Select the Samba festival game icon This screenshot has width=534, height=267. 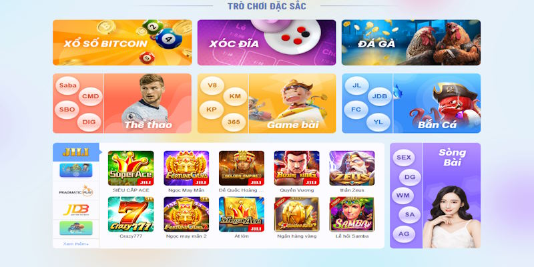coord(352,214)
